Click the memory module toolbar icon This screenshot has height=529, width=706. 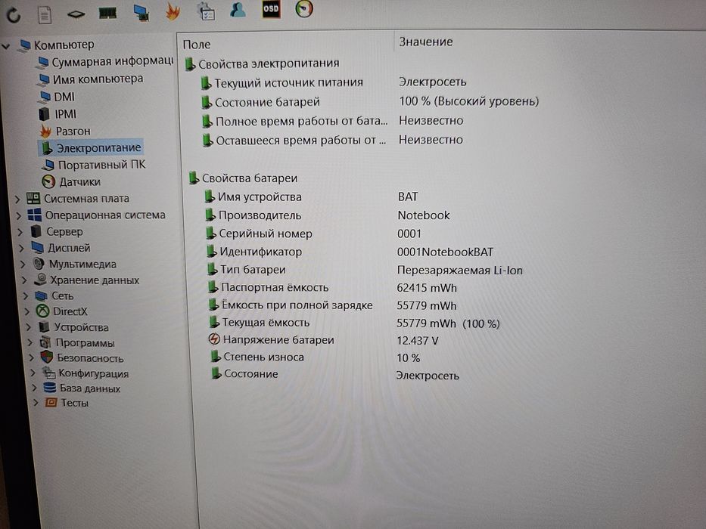(107, 13)
